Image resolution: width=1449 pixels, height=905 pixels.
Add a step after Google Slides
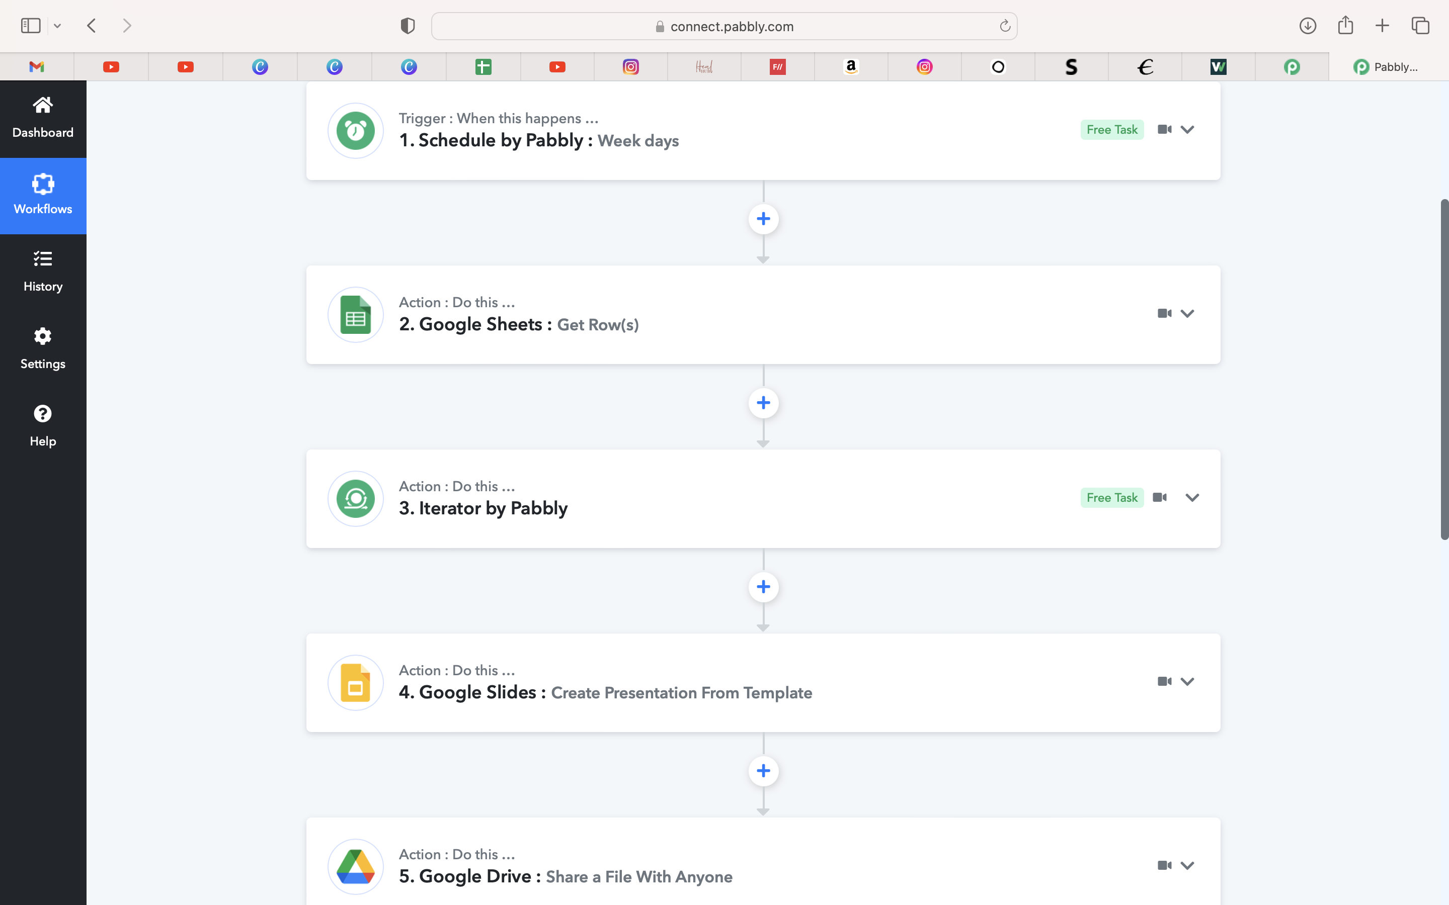click(x=763, y=771)
